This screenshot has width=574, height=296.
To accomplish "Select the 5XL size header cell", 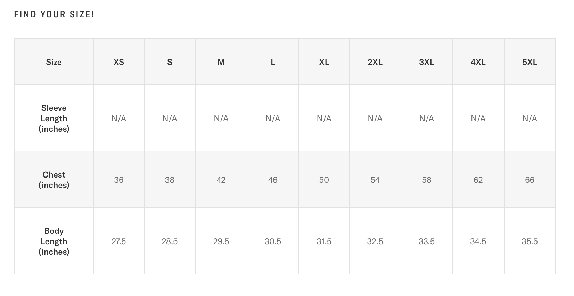I will coord(530,62).
